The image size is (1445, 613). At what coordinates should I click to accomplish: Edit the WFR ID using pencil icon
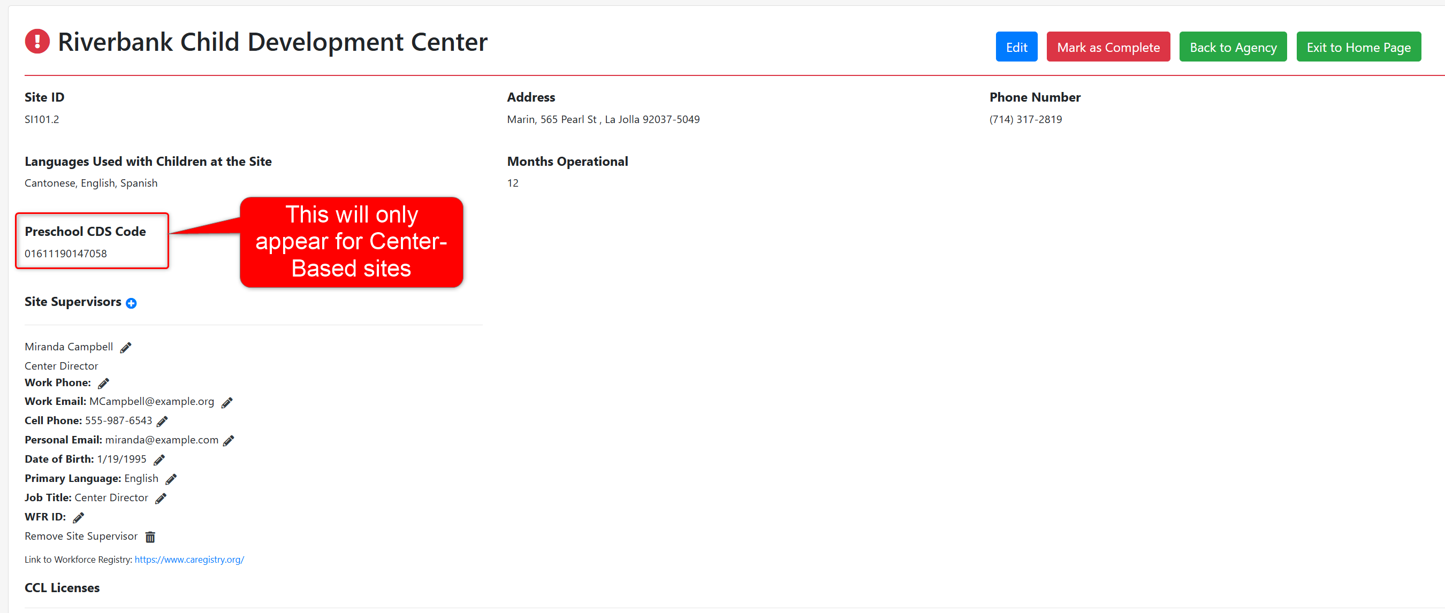(79, 518)
